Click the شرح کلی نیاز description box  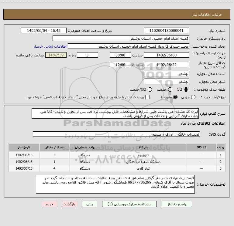tap(115, 113)
